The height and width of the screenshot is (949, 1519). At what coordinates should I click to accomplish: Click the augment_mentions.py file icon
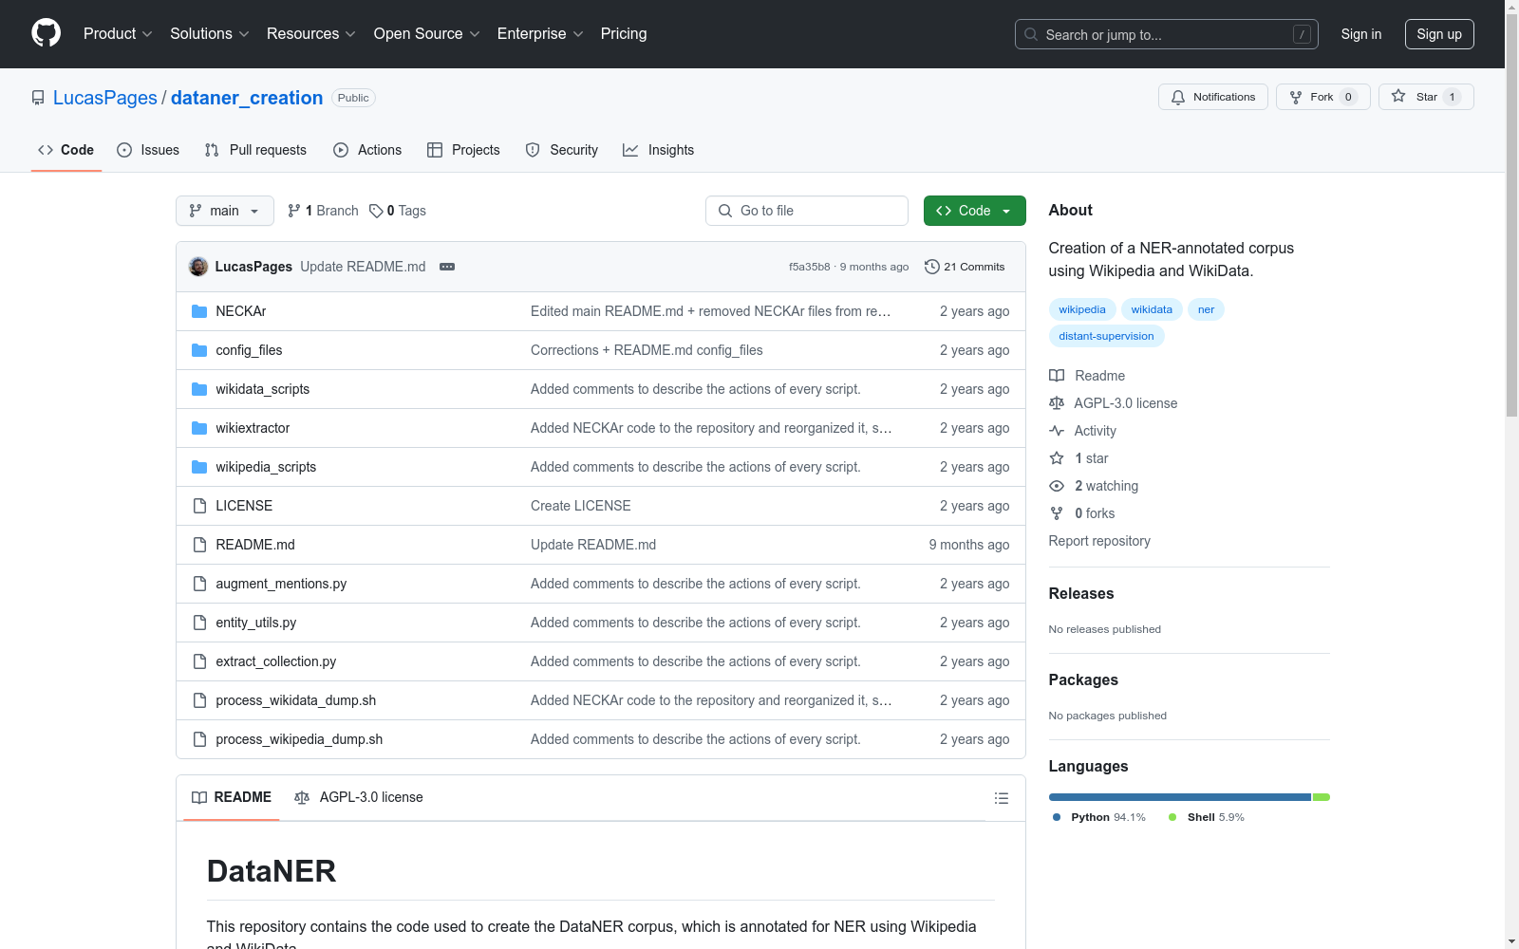click(199, 584)
